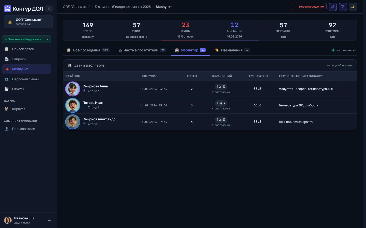The height and width of the screenshot is (228, 366).
Task: Click the 12 Сегодня stat card
Action: click(235, 30)
